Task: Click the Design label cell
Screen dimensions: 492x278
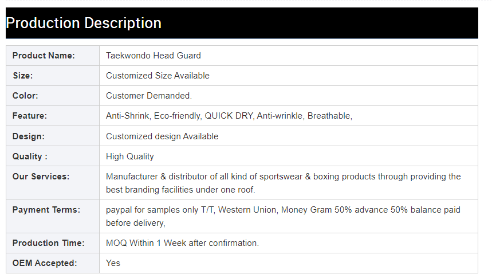Action: pos(29,136)
